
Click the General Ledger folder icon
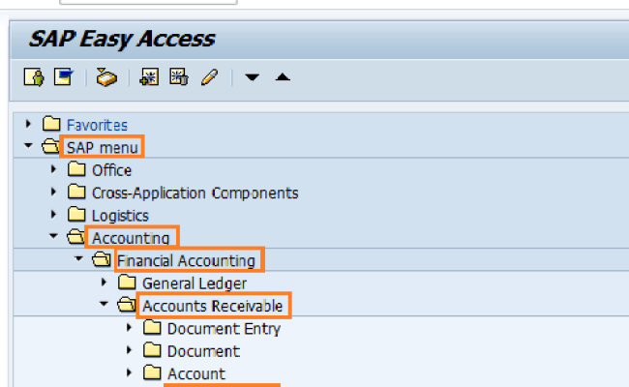point(127,282)
